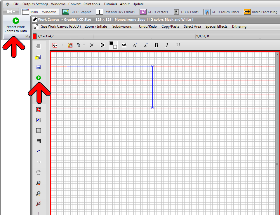Switch to Batch Processing tab

coord(260,12)
